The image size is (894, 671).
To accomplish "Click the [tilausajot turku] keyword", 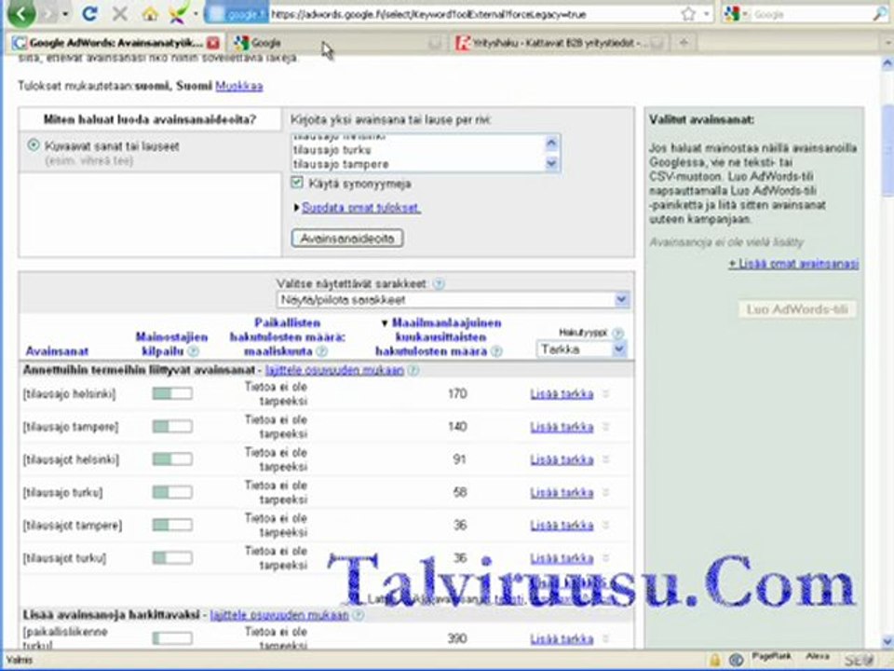I will pos(64,558).
